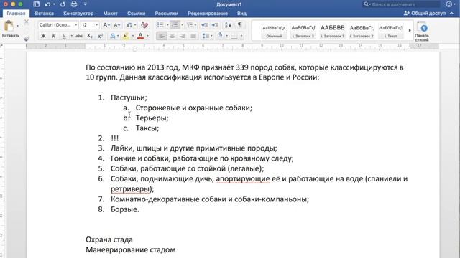Open the Styles Pane (Панель стилей)
This screenshot has height=258, width=460.
click(422, 32)
